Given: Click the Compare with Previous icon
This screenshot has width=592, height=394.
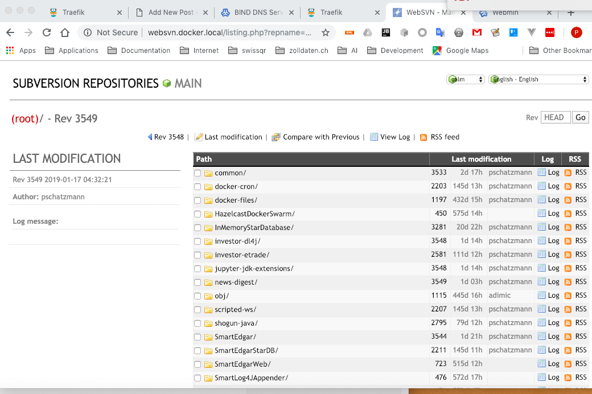Looking at the screenshot, I should (276, 137).
